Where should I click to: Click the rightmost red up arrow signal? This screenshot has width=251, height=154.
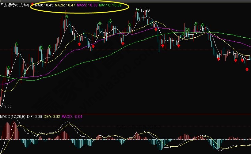click(x=247, y=69)
